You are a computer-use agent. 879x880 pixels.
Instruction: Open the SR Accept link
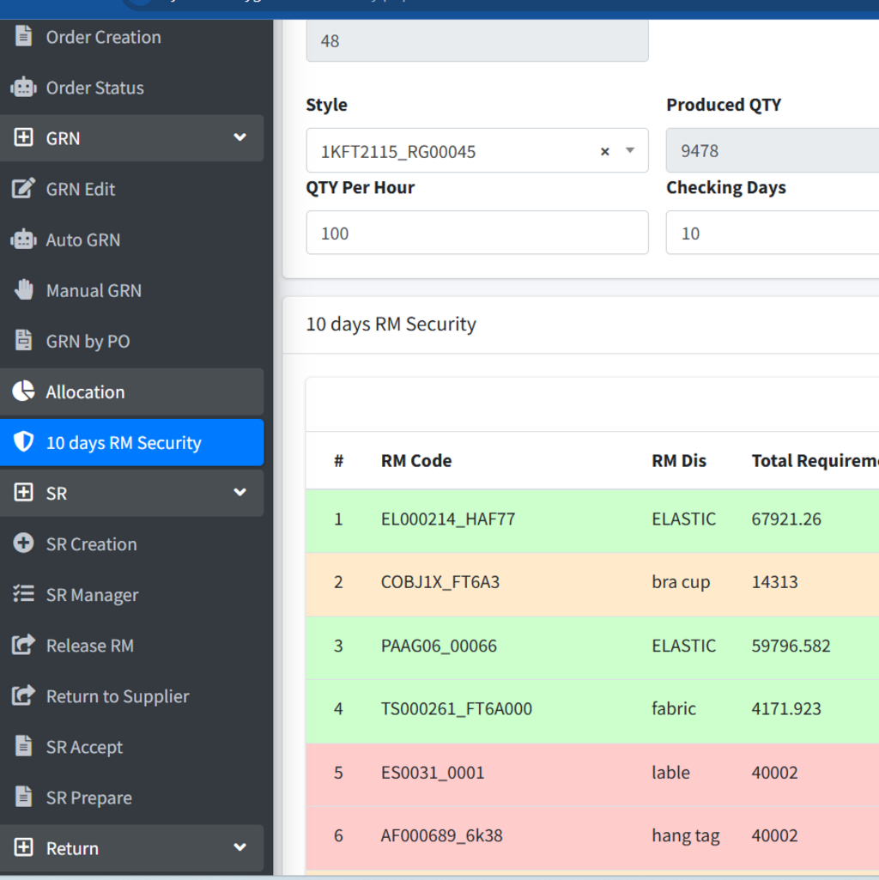84,747
